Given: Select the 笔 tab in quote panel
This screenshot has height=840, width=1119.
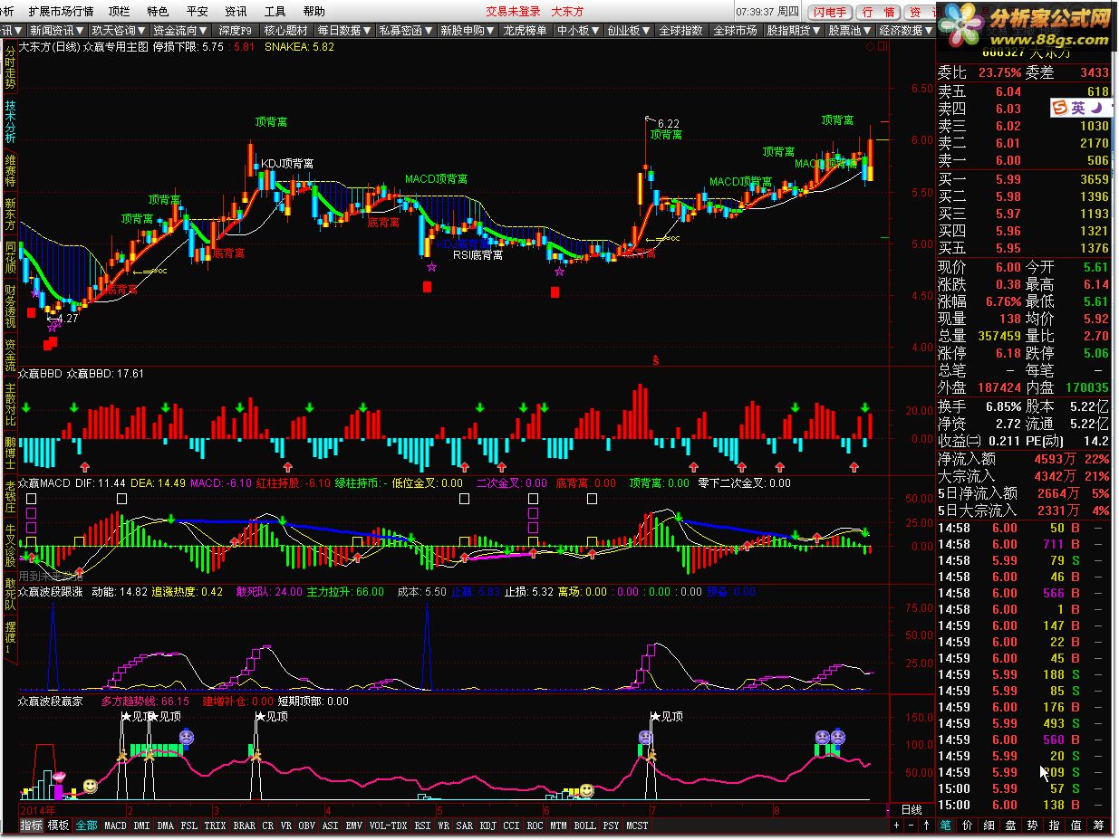Looking at the screenshot, I should click(x=945, y=826).
